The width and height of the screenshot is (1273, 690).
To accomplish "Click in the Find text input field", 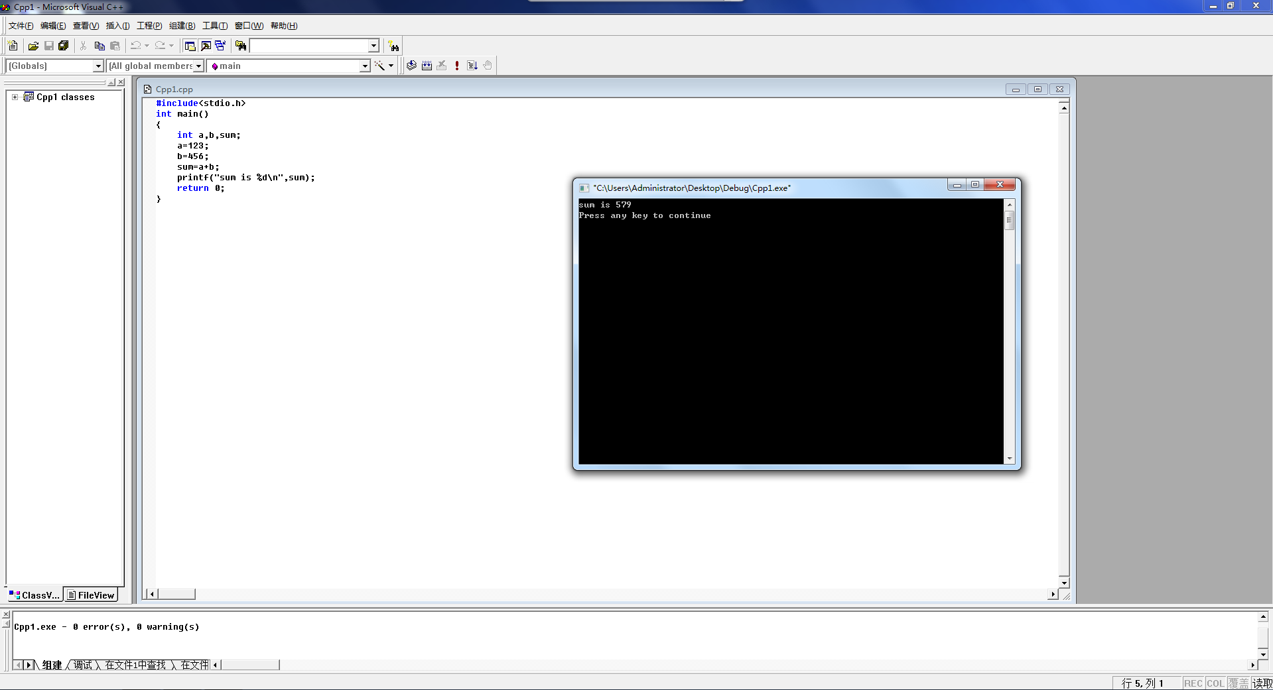I will click(x=308, y=46).
